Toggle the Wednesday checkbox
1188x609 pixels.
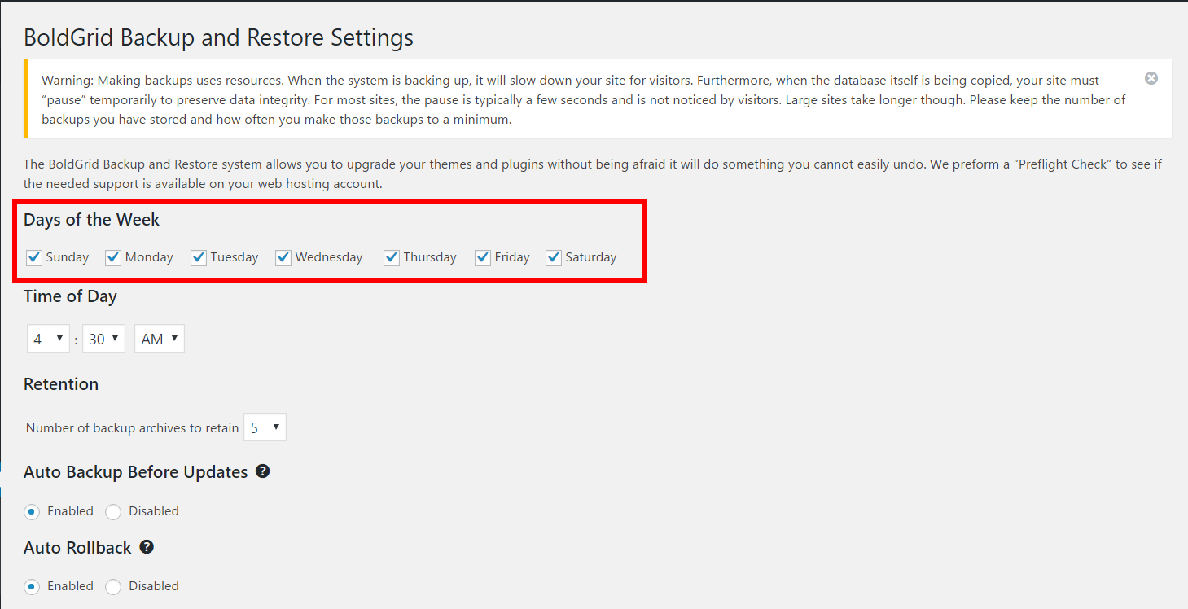[283, 257]
